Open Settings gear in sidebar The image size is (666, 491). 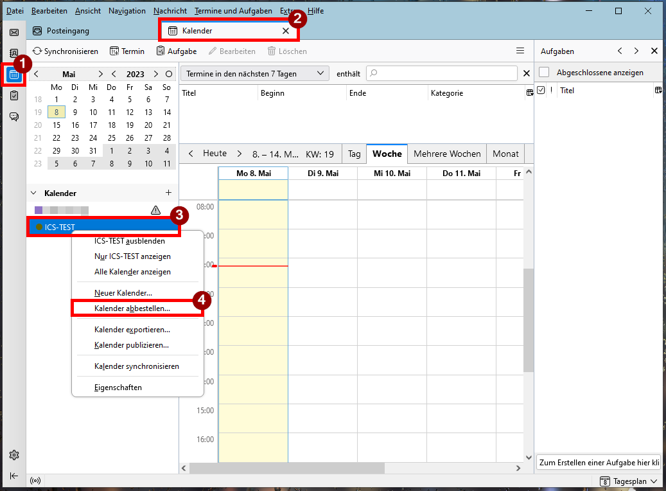coord(14,455)
